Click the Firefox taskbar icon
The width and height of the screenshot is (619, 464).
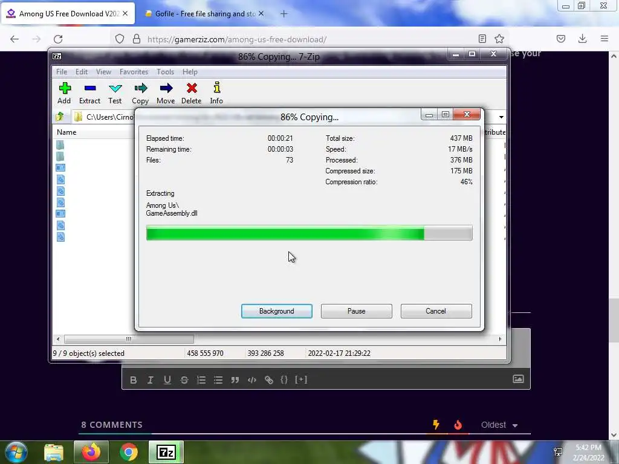pyautogui.click(x=91, y=452)
